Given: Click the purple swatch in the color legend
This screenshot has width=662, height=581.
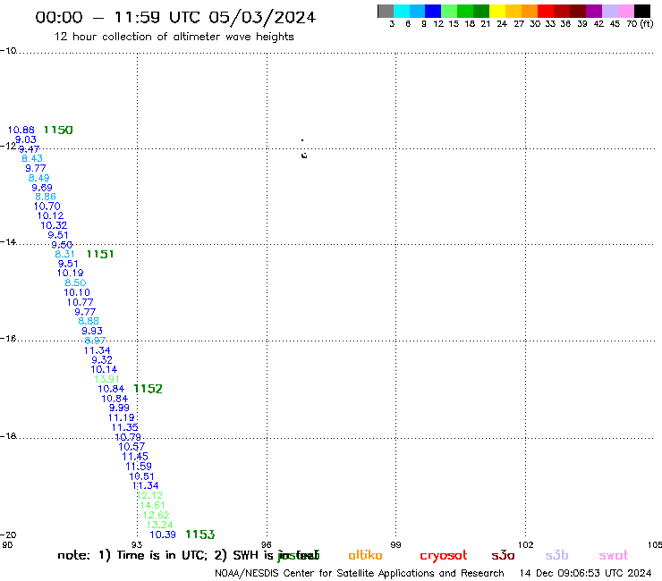Looking at the screenshot, I should click(594, 11).
